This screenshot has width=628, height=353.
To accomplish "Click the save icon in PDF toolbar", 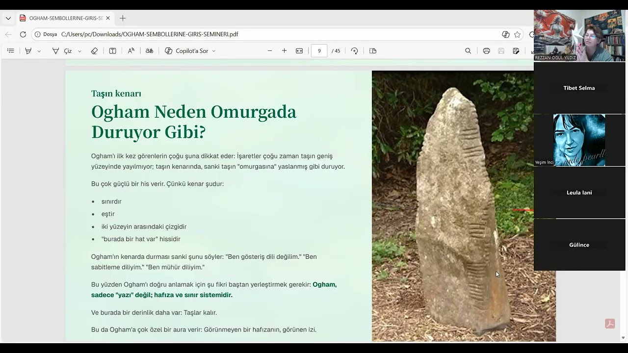I will (x=501, y=51).
